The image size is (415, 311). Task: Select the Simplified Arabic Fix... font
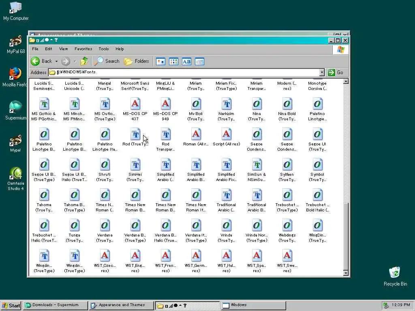(226, 170)
